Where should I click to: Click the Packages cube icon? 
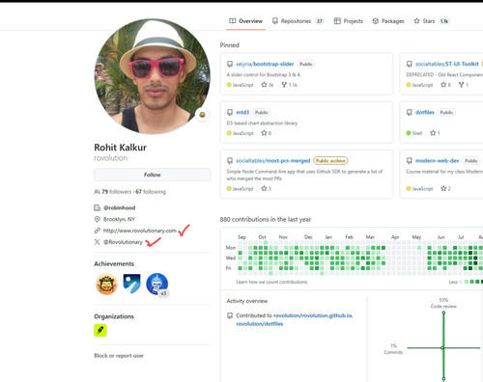[x=376, y=21]
